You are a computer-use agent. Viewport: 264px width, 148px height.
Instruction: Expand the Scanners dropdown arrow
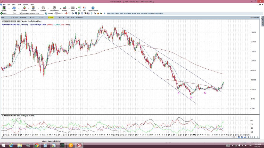[x=29, y=8]
